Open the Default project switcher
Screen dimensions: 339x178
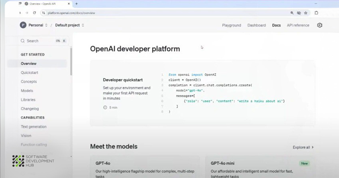pos(69,25)
